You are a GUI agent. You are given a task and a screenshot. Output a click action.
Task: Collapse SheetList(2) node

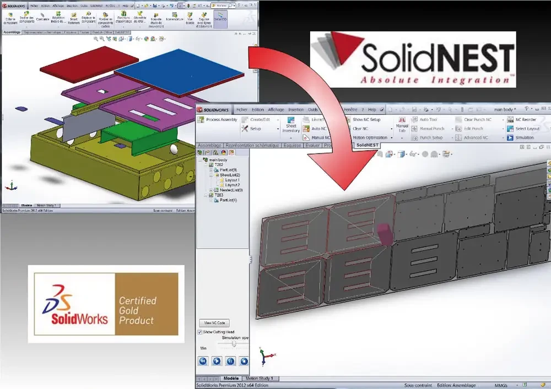click(211, 174)
